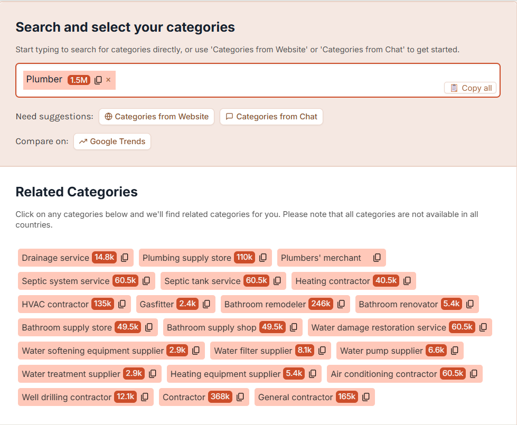Copy the Septic system service category
The image size is (517, 425).
click(146, 280)
